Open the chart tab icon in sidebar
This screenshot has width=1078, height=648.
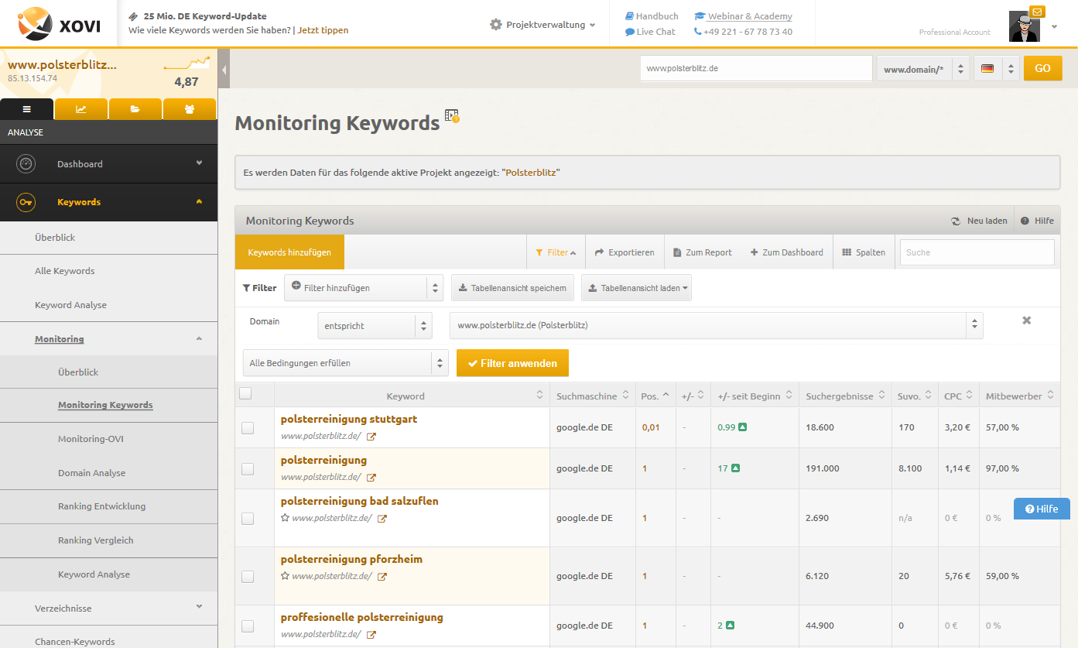[81, 109]
